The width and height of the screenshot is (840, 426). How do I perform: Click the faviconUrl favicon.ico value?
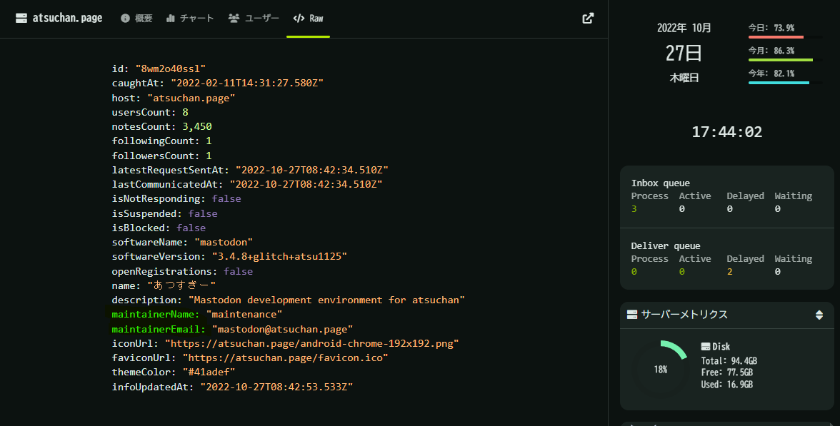[x=285, y=357]
